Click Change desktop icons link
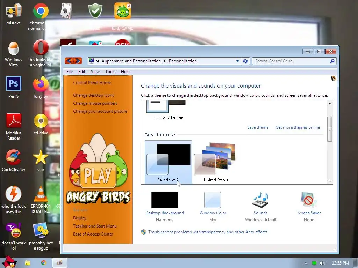Viewport: 358px width, 268px height. (94, 95)
